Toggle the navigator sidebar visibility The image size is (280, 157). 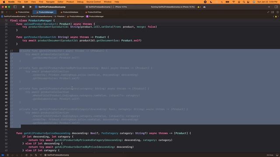click(x=15, y=7)
